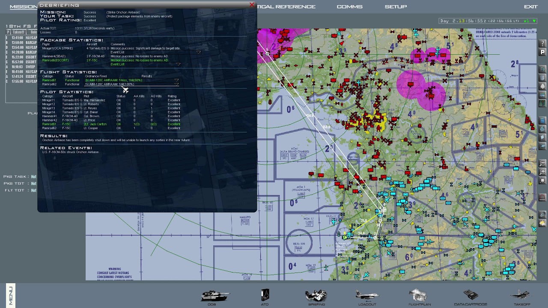Click pilot row 2Lt. Jack Carlton

pyautogui.click(x=111, y=124)
